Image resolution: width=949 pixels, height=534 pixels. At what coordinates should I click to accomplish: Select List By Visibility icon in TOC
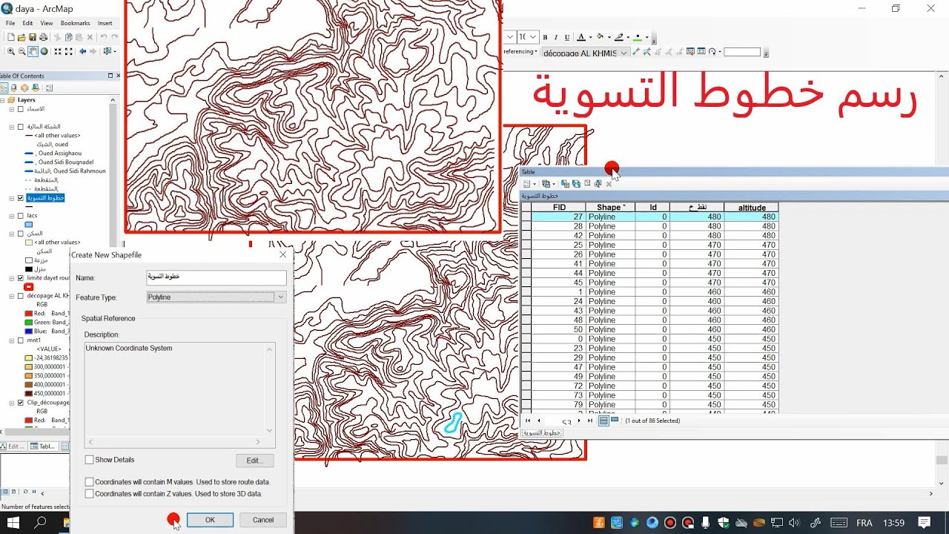(24, 88)
